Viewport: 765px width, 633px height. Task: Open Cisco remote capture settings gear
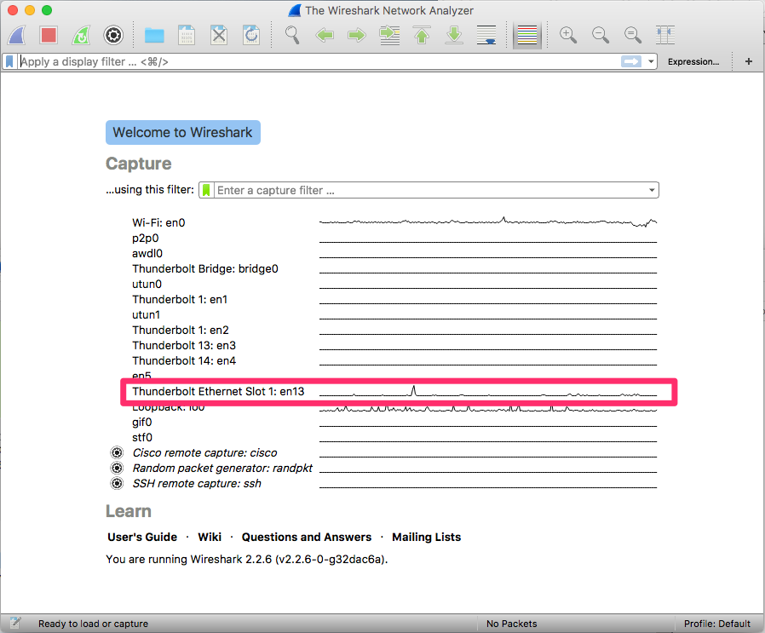(x=117, y=453)
